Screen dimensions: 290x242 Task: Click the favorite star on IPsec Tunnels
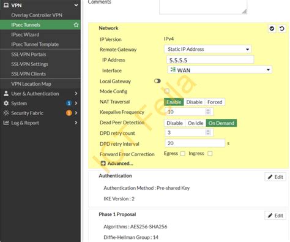(x=76, y=25)
